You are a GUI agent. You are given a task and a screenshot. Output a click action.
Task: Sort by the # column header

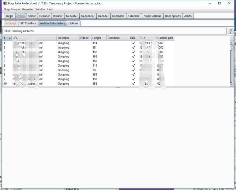[x=7, y=38]
